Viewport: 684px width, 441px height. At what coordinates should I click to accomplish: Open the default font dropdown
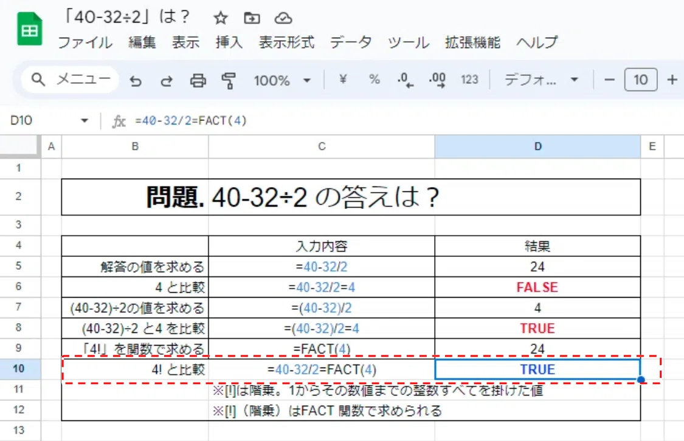tap(541, 80)
